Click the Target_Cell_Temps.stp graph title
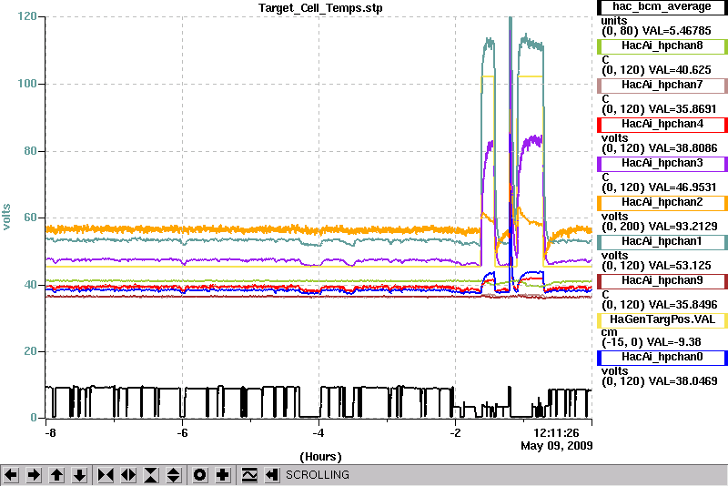728x486 pixels. [x=320, y=8]
